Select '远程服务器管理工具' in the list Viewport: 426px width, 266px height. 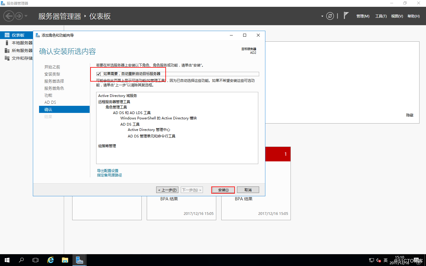114,102
